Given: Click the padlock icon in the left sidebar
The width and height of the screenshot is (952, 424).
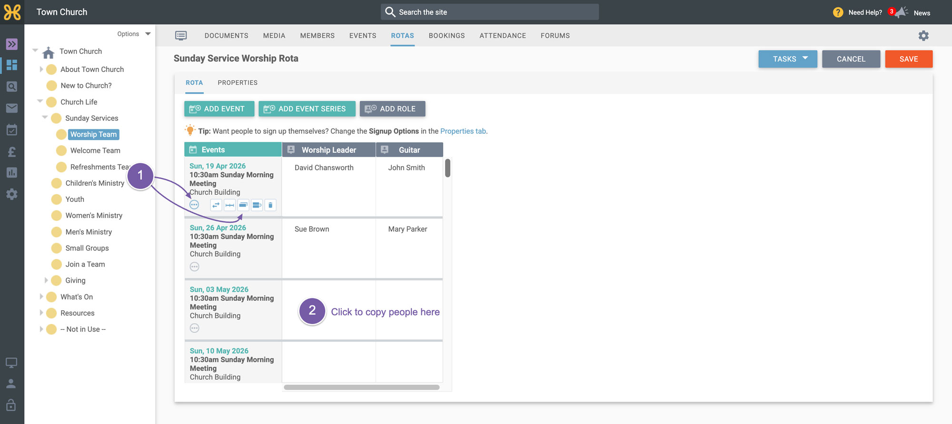Looking at the screenshot, I should point(11,405).
